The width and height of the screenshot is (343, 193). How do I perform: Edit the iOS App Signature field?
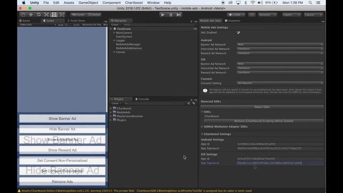pos(280,163)
